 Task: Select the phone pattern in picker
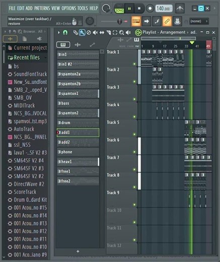pyautogui.click(x=78, y=152)
